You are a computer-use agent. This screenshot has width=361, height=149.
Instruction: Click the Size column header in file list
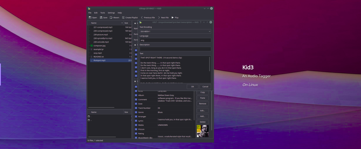tap(127, 23)
